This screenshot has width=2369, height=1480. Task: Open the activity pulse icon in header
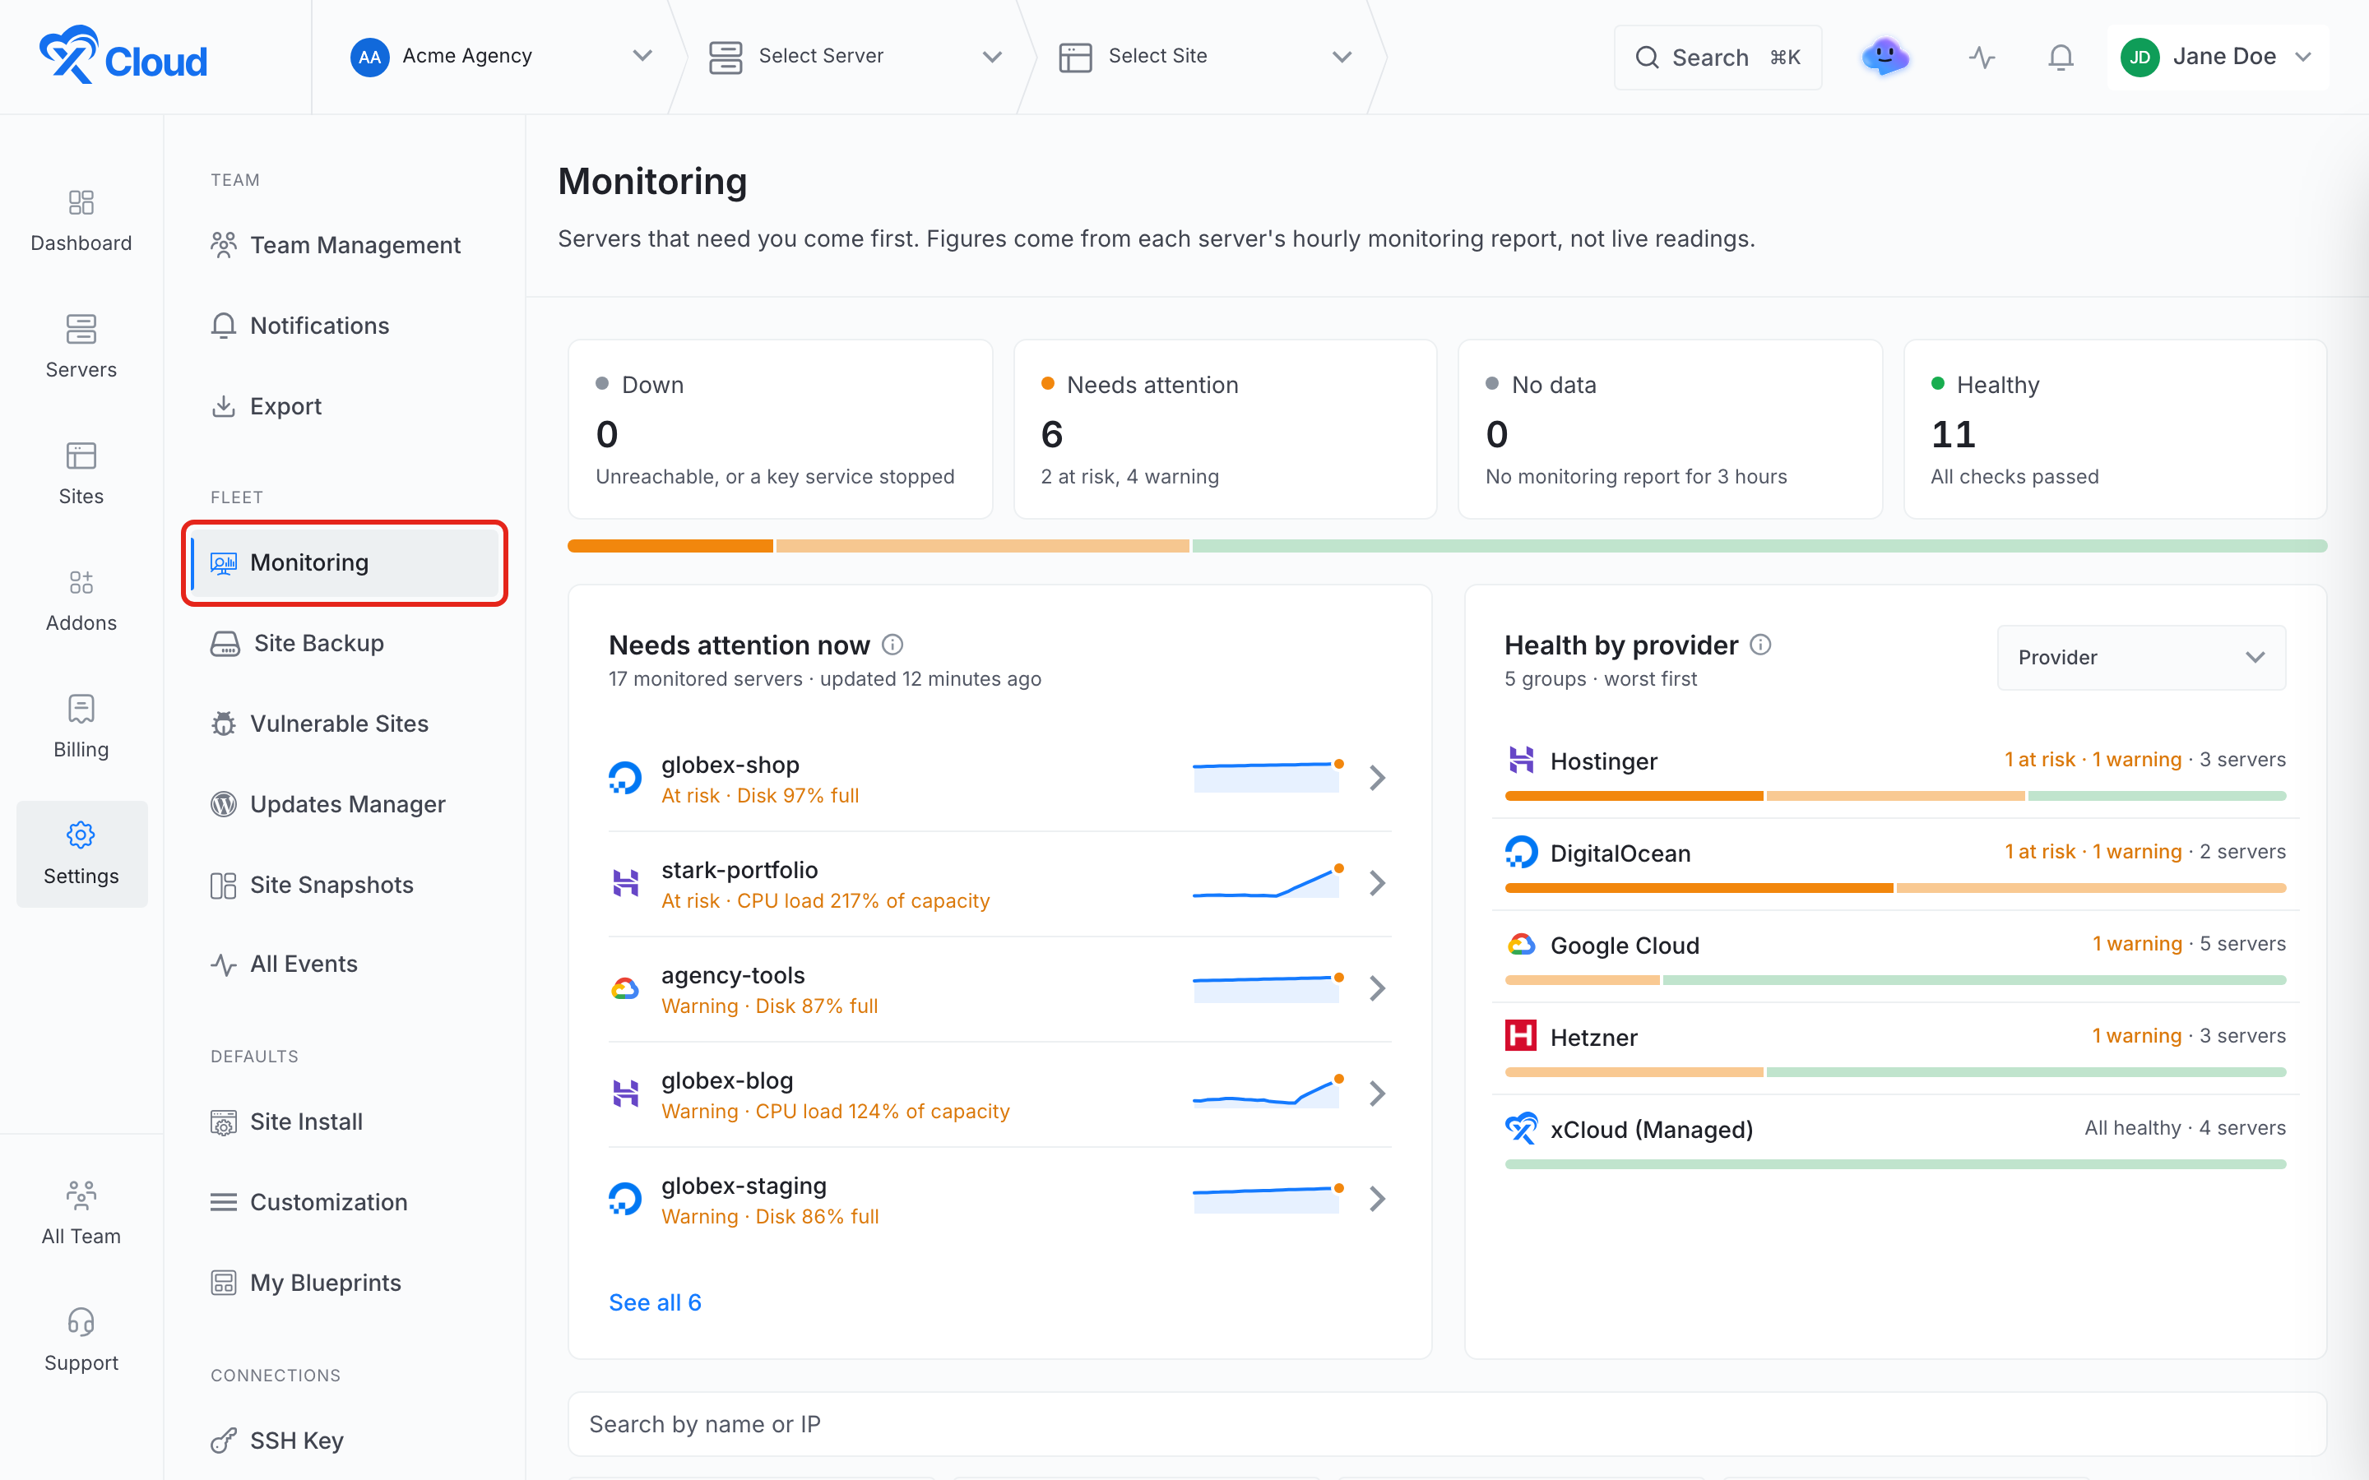tap(1982, 57)
